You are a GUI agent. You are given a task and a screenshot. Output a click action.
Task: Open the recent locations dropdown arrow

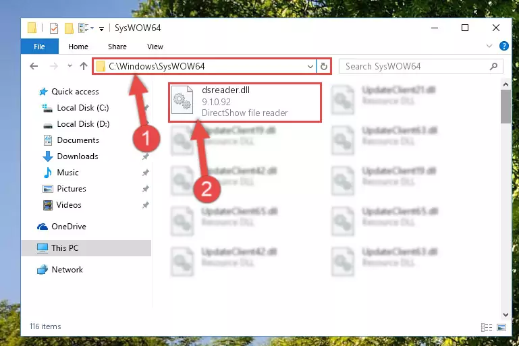tap(70, 66)
